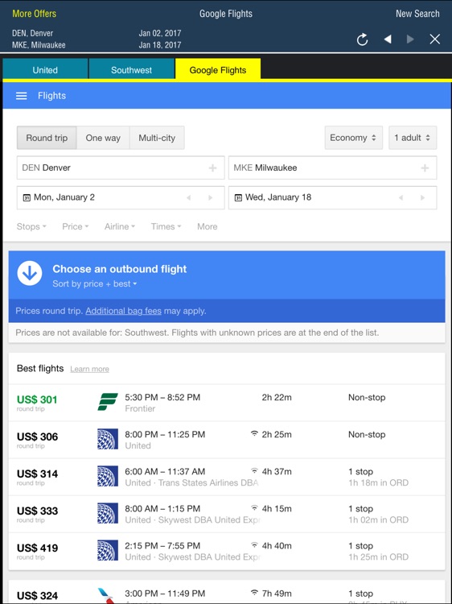Click the 2:15 PM – 7:55 PM flight time
Screen dimensions: 452x604
pyautogui.click(x=162, y=545)
